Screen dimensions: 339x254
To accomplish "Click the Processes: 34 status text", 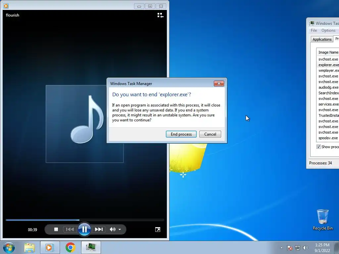I will [320, 163].
